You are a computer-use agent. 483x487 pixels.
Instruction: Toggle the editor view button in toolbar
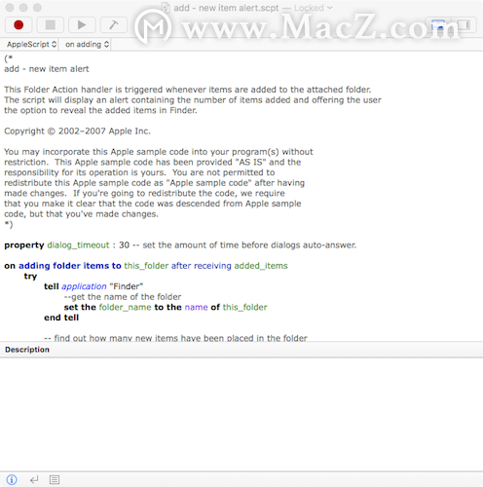[438, 24]
